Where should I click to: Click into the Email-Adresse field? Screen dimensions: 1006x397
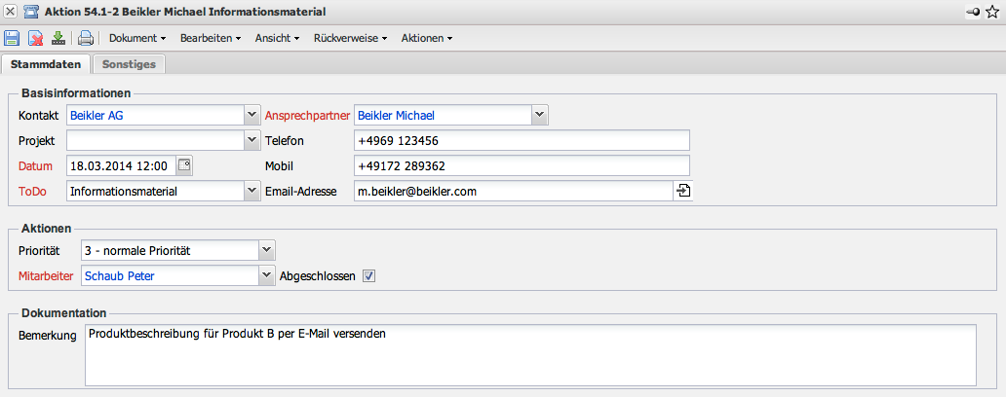(514, 191)
